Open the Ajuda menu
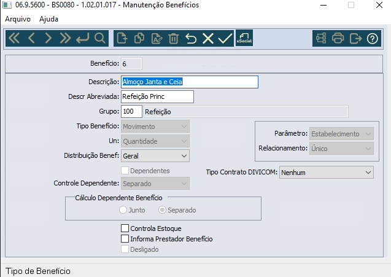The width and height of the screenshot is (391, 277). [x=48, y=19]
